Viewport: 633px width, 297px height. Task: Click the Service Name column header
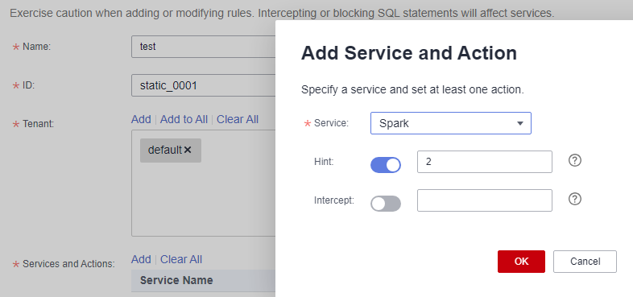pyautogui.click(x=176, y=280)
